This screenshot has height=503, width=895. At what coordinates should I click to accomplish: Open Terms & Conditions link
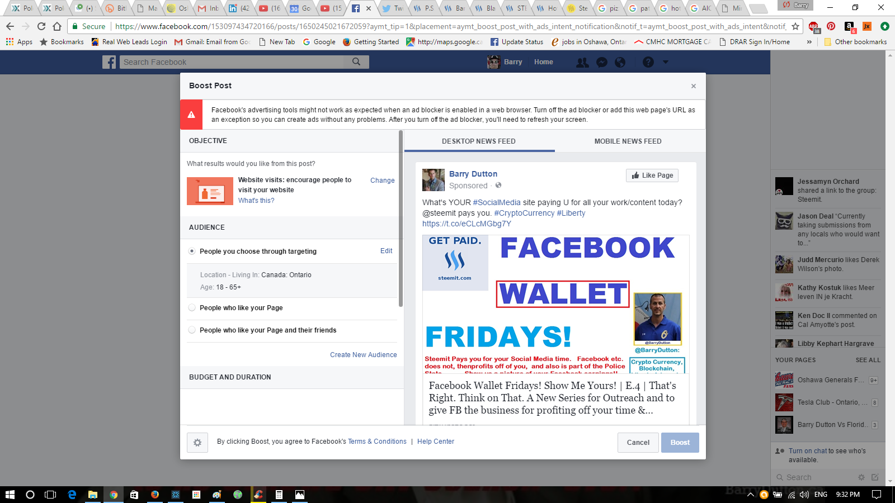point(377,442)
